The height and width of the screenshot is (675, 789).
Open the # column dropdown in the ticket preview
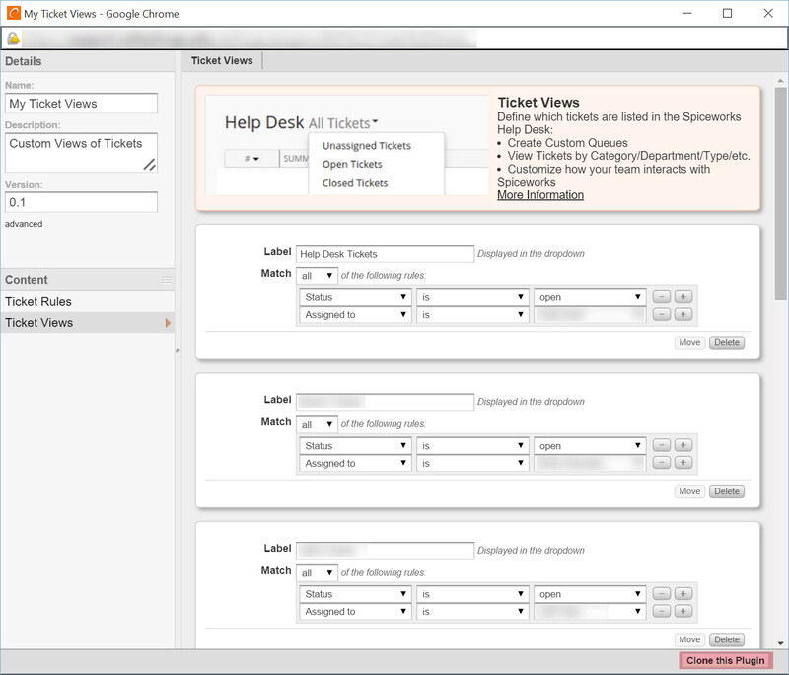click(253, 159)
